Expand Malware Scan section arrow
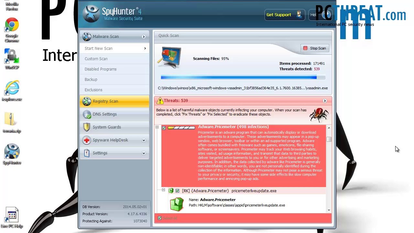The width and height of the screenshot is (414, 233). tap(144, 37)
